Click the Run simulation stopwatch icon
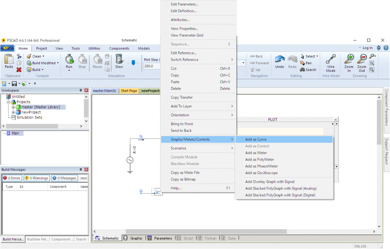The height and width of the screenshot is (249, 390). click(x=69, y=59)
